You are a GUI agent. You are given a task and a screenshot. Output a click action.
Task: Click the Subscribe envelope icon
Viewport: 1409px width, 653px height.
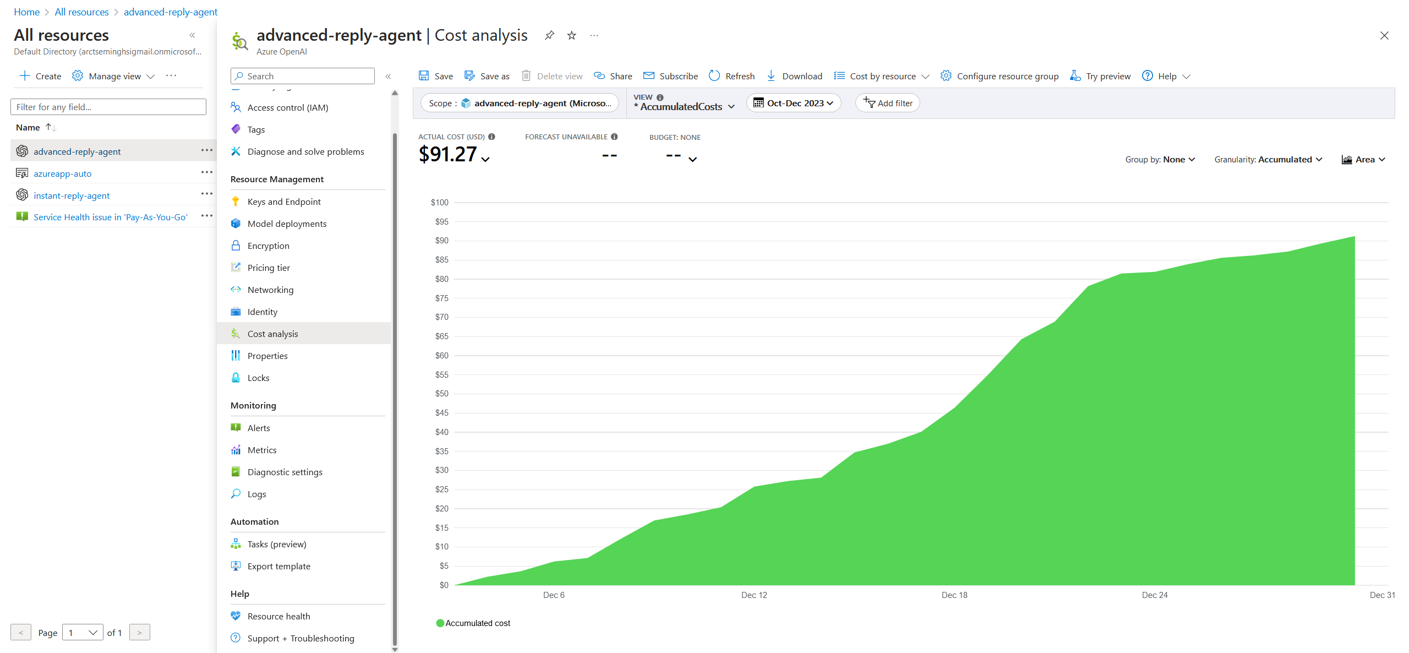click(x=649, y=76)
